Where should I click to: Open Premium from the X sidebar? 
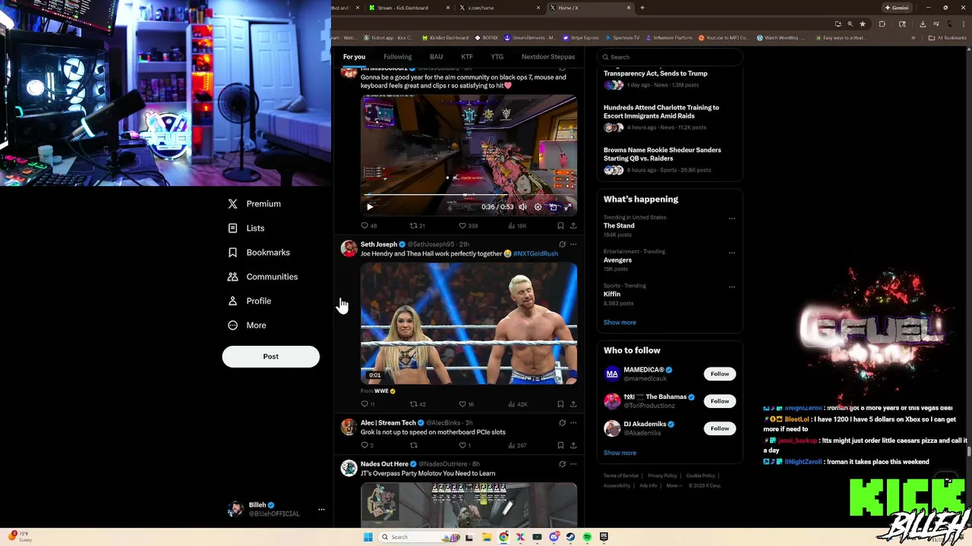[x=254, y=204]
